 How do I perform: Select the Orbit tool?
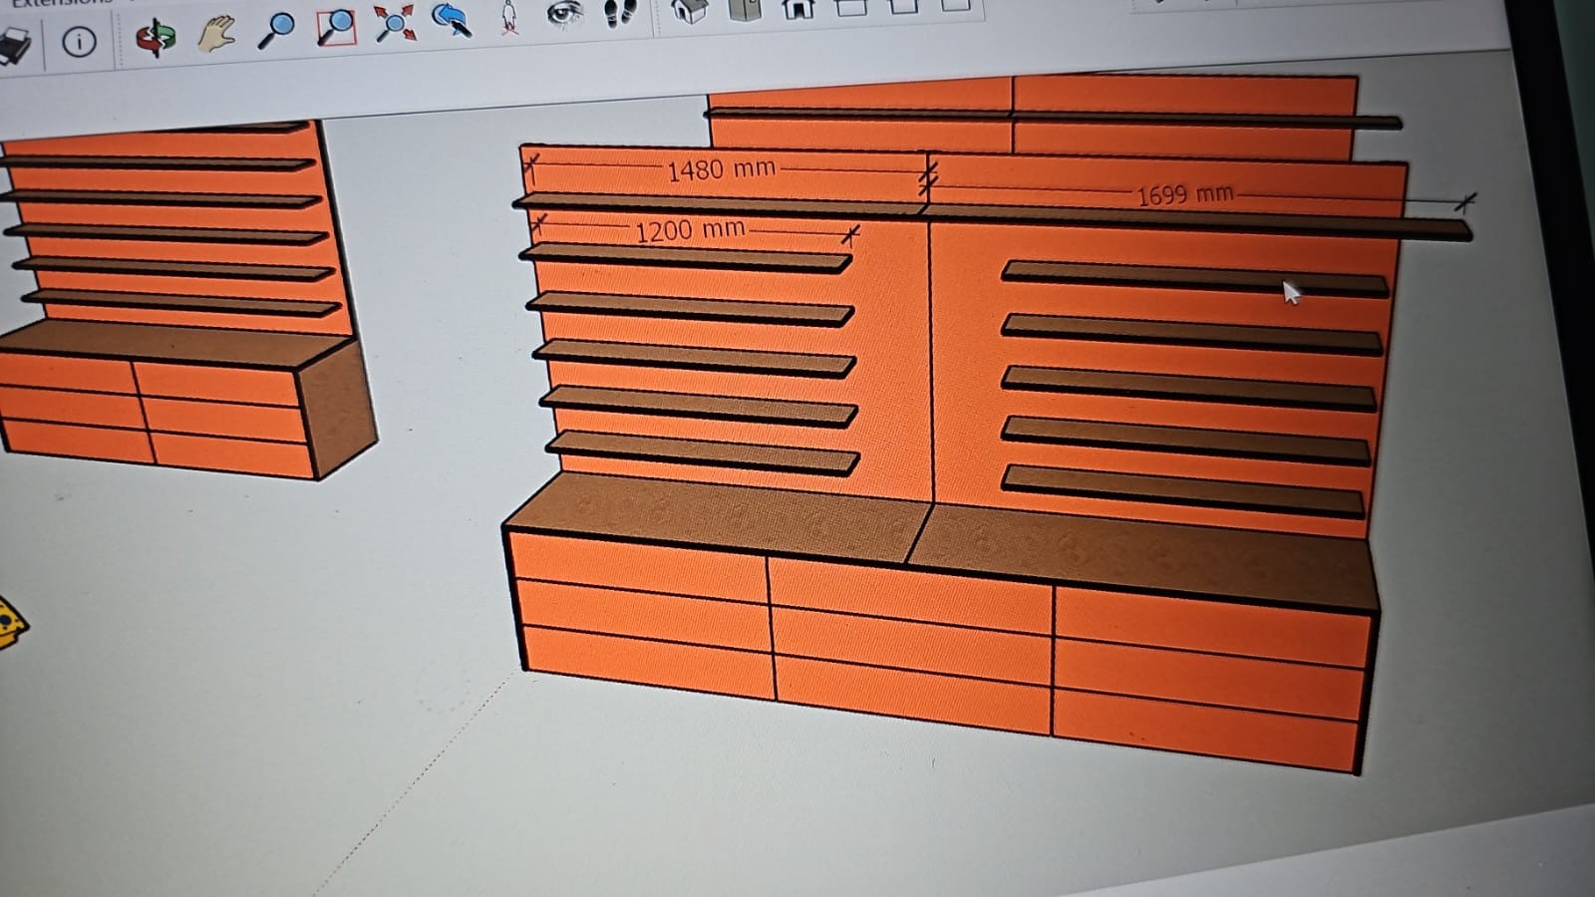click(x=156, y=37)
